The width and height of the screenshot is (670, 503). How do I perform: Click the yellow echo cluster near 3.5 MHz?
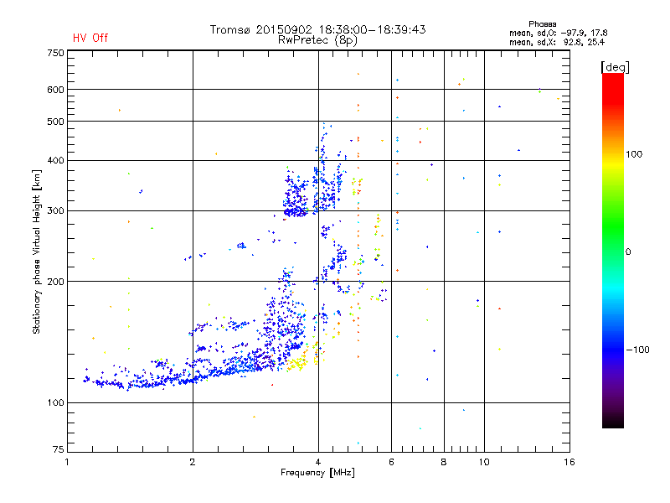point(297,364)
